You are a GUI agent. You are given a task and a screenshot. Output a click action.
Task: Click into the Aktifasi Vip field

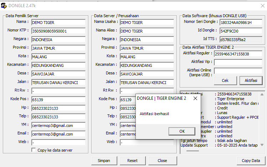[238, 62]
